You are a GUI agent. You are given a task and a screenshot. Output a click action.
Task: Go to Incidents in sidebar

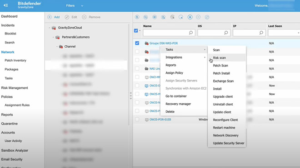click(8, 25)
